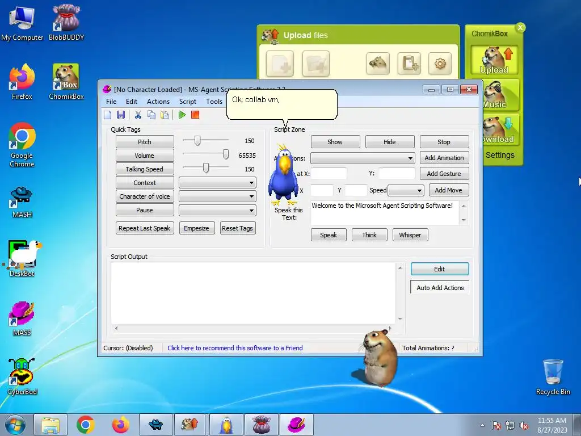Screen dimensions: 581x436
Task: Click the Speak button
Action: click(x=329, y=234)
